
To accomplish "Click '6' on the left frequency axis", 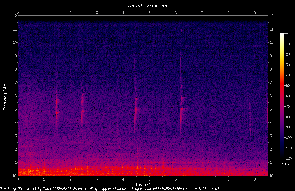I will click(x=16, y=96).
